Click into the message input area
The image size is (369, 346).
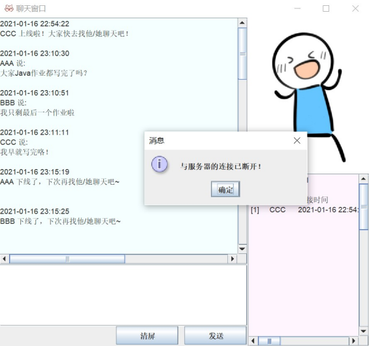123,295
